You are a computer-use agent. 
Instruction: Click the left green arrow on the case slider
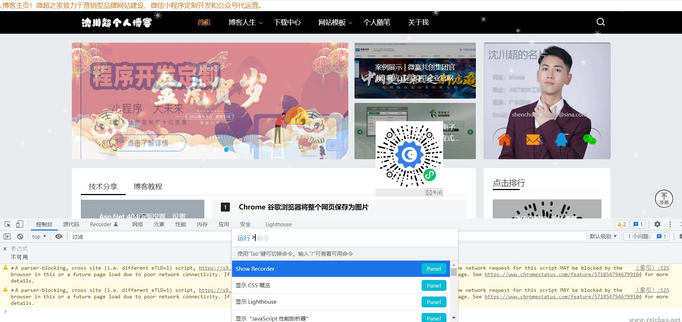tap(360, 132)
